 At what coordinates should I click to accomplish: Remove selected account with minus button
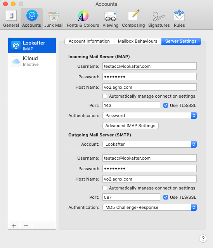pyautogui.click(x=26, y=226)
